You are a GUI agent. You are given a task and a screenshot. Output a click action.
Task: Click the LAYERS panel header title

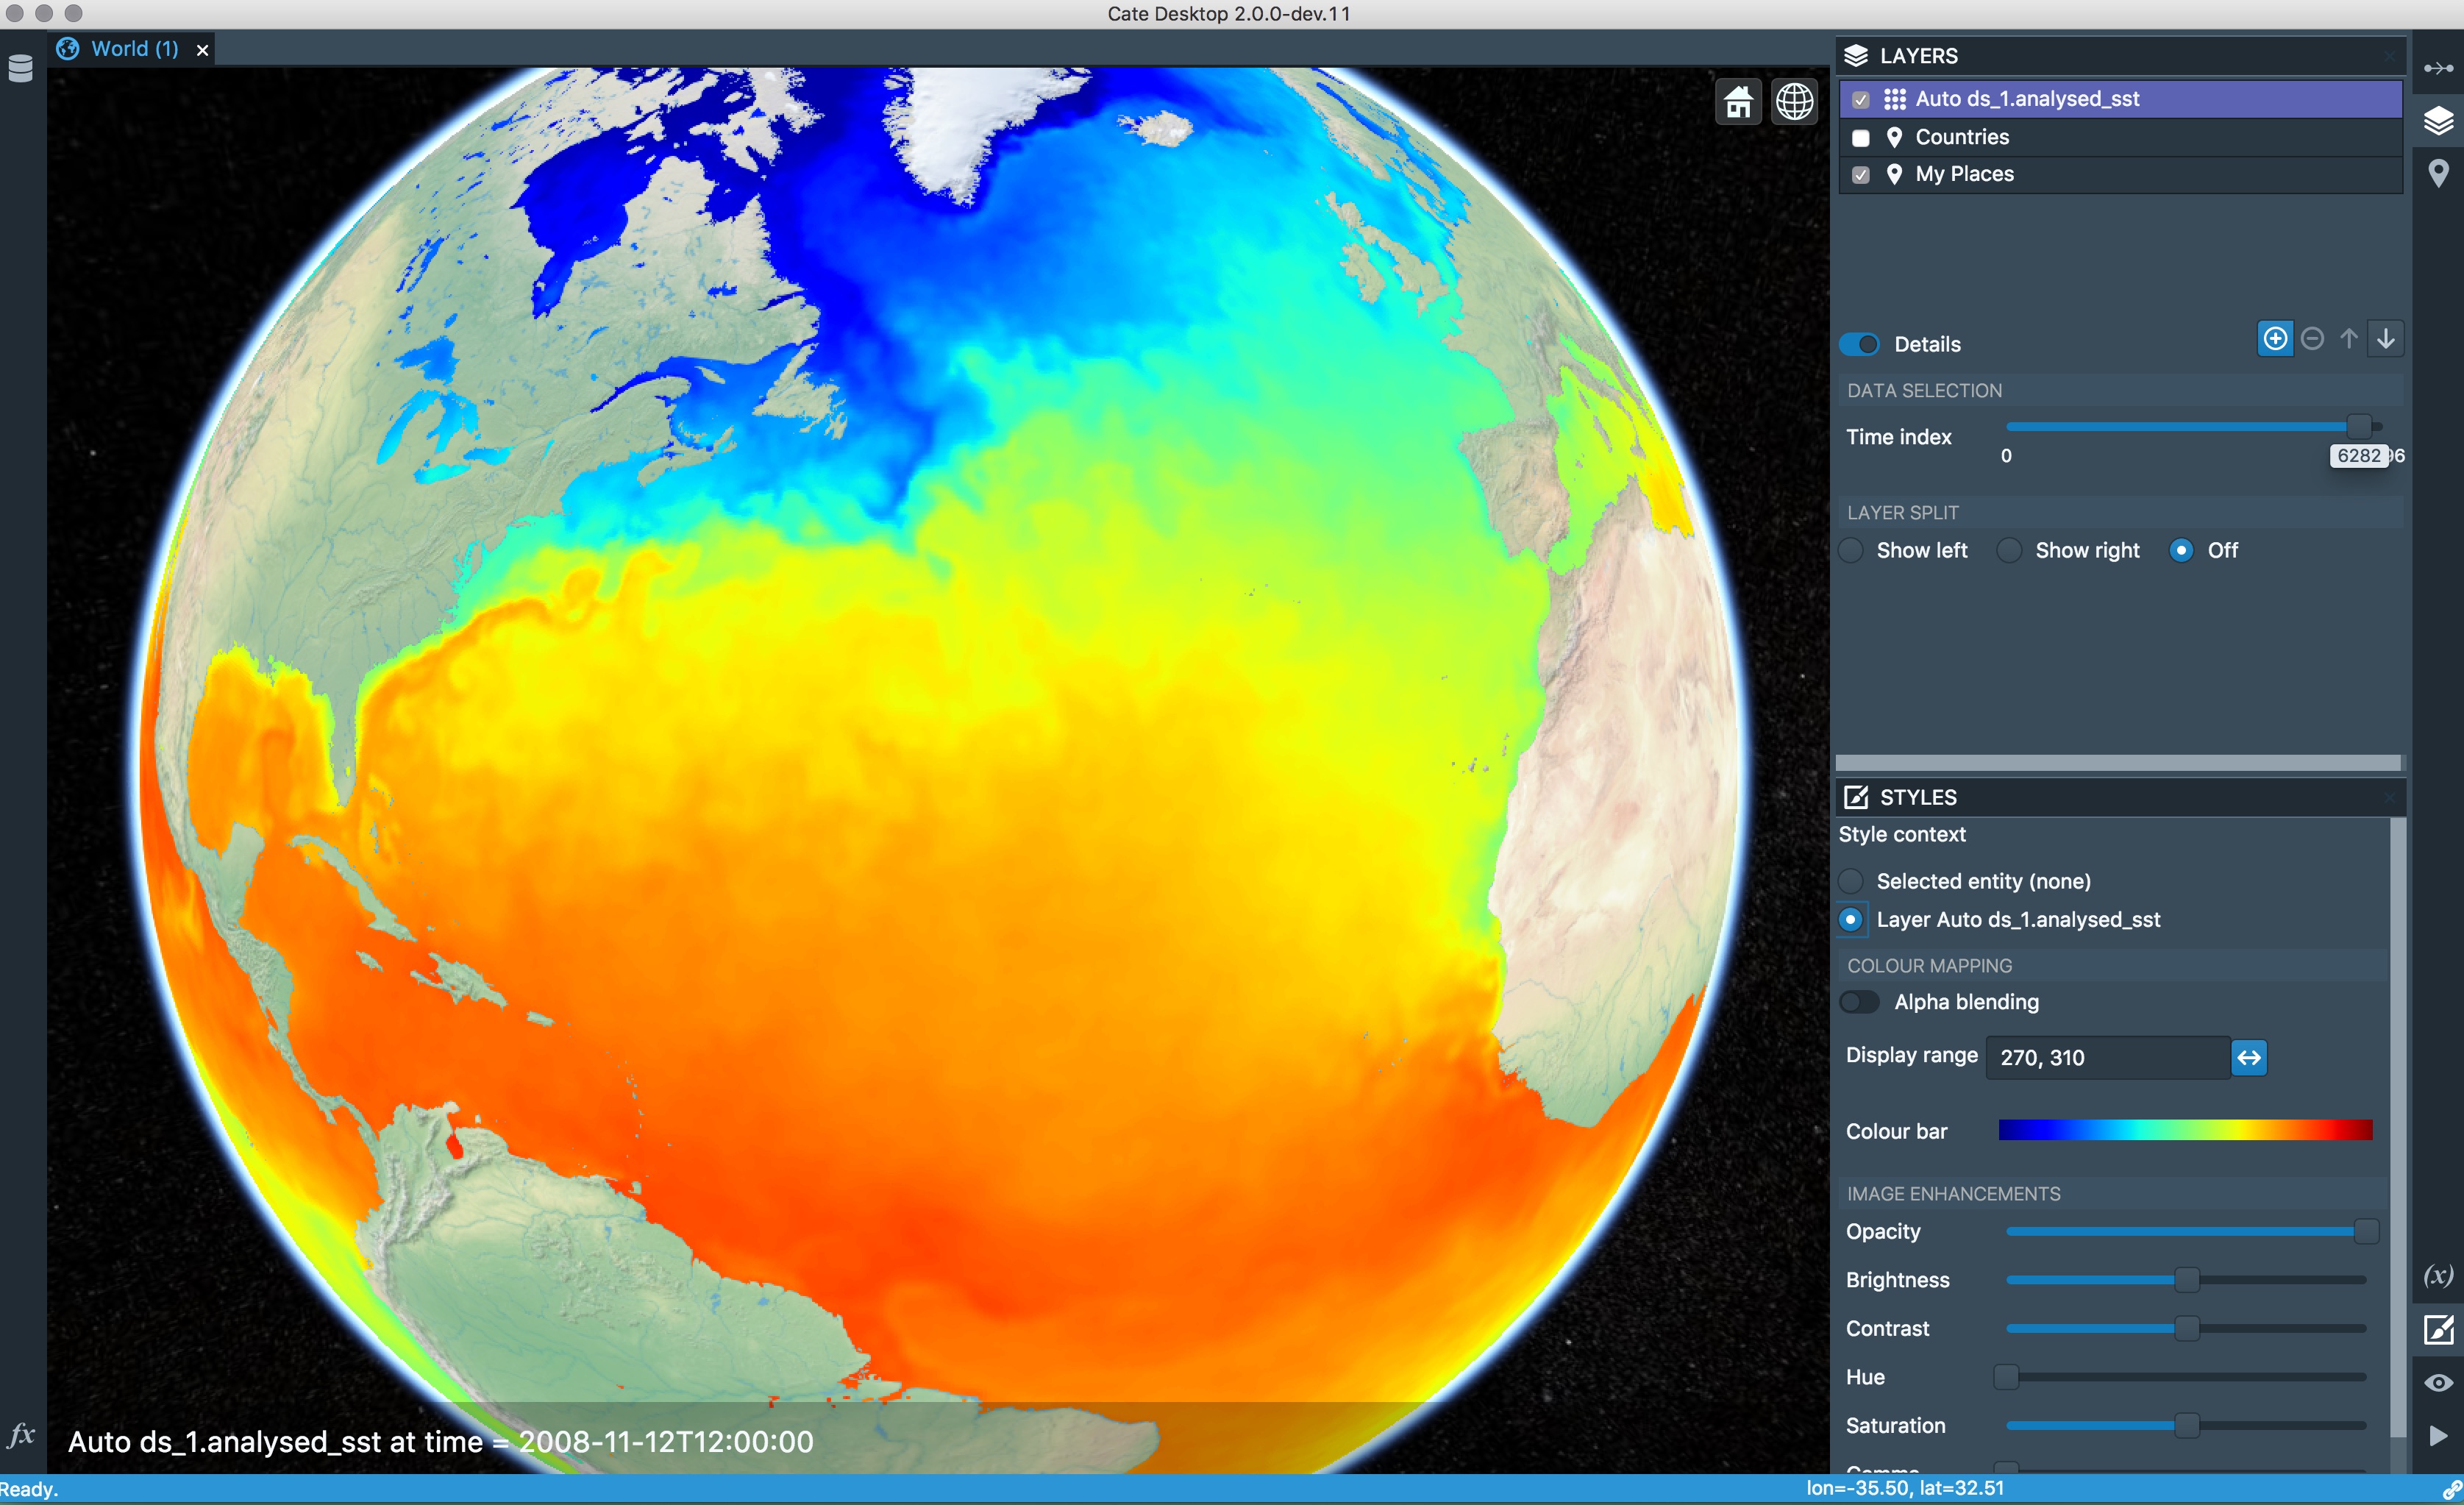[x=1919, y=56]
